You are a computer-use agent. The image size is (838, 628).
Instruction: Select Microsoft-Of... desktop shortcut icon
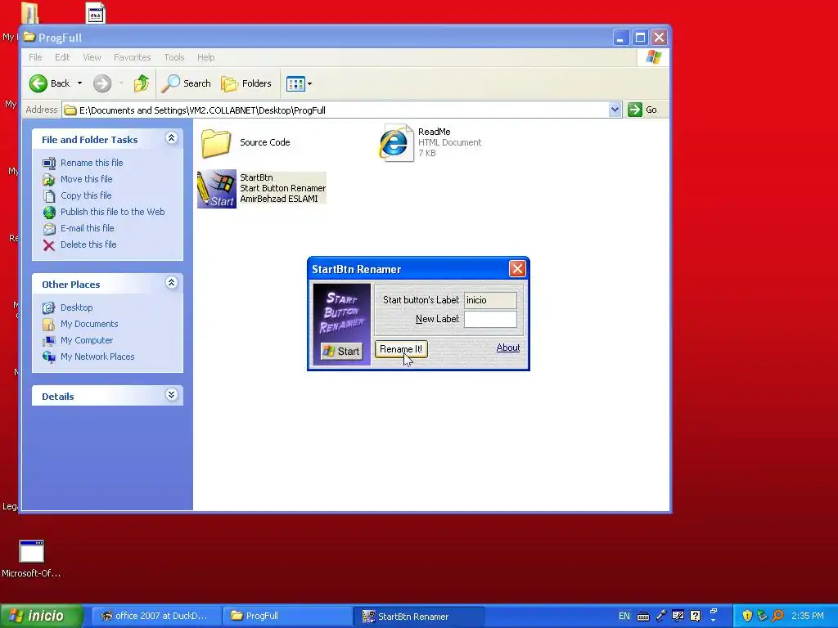(32, 551)
